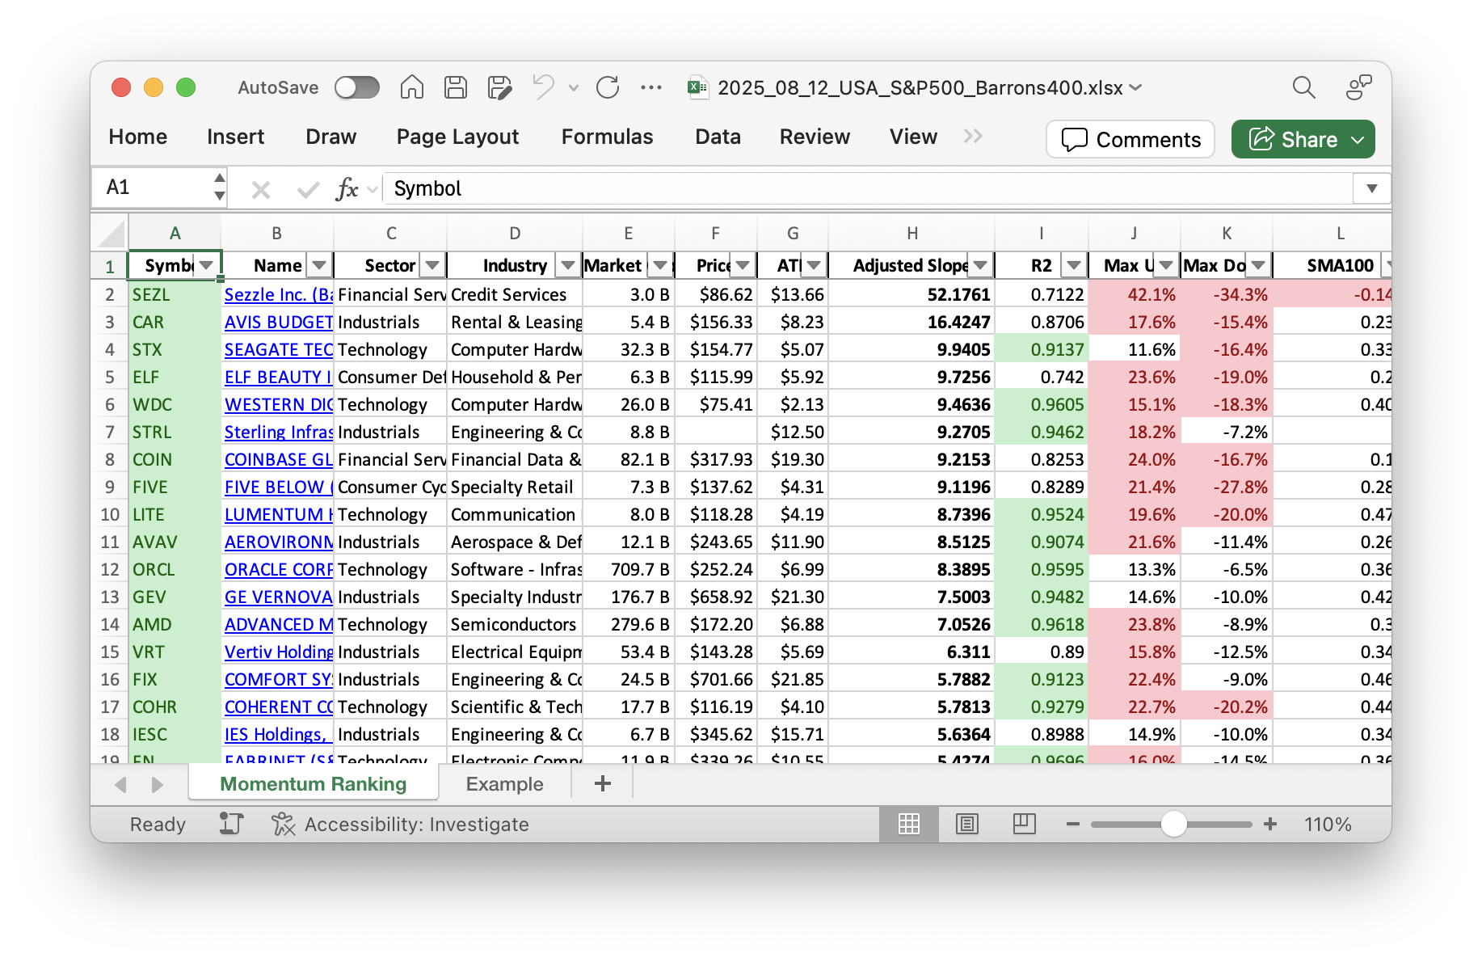
Task: Switch to Page Layout view icon
Action: 966,824
